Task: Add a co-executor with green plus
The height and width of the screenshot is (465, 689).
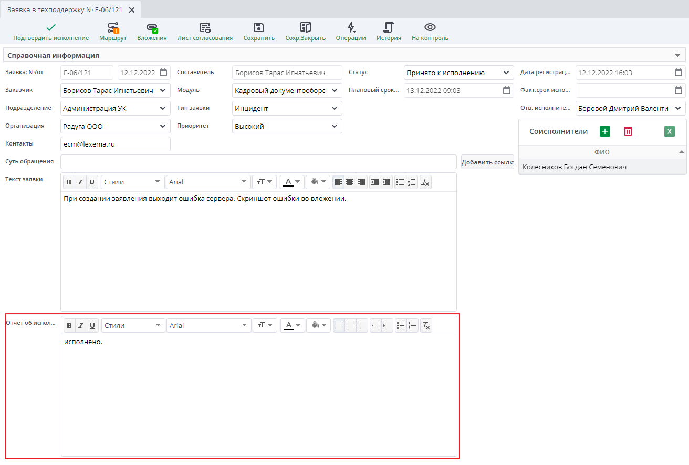Action: coord(605,131)
